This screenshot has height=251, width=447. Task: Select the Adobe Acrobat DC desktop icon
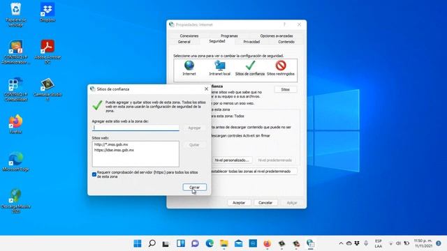[47, 52]
